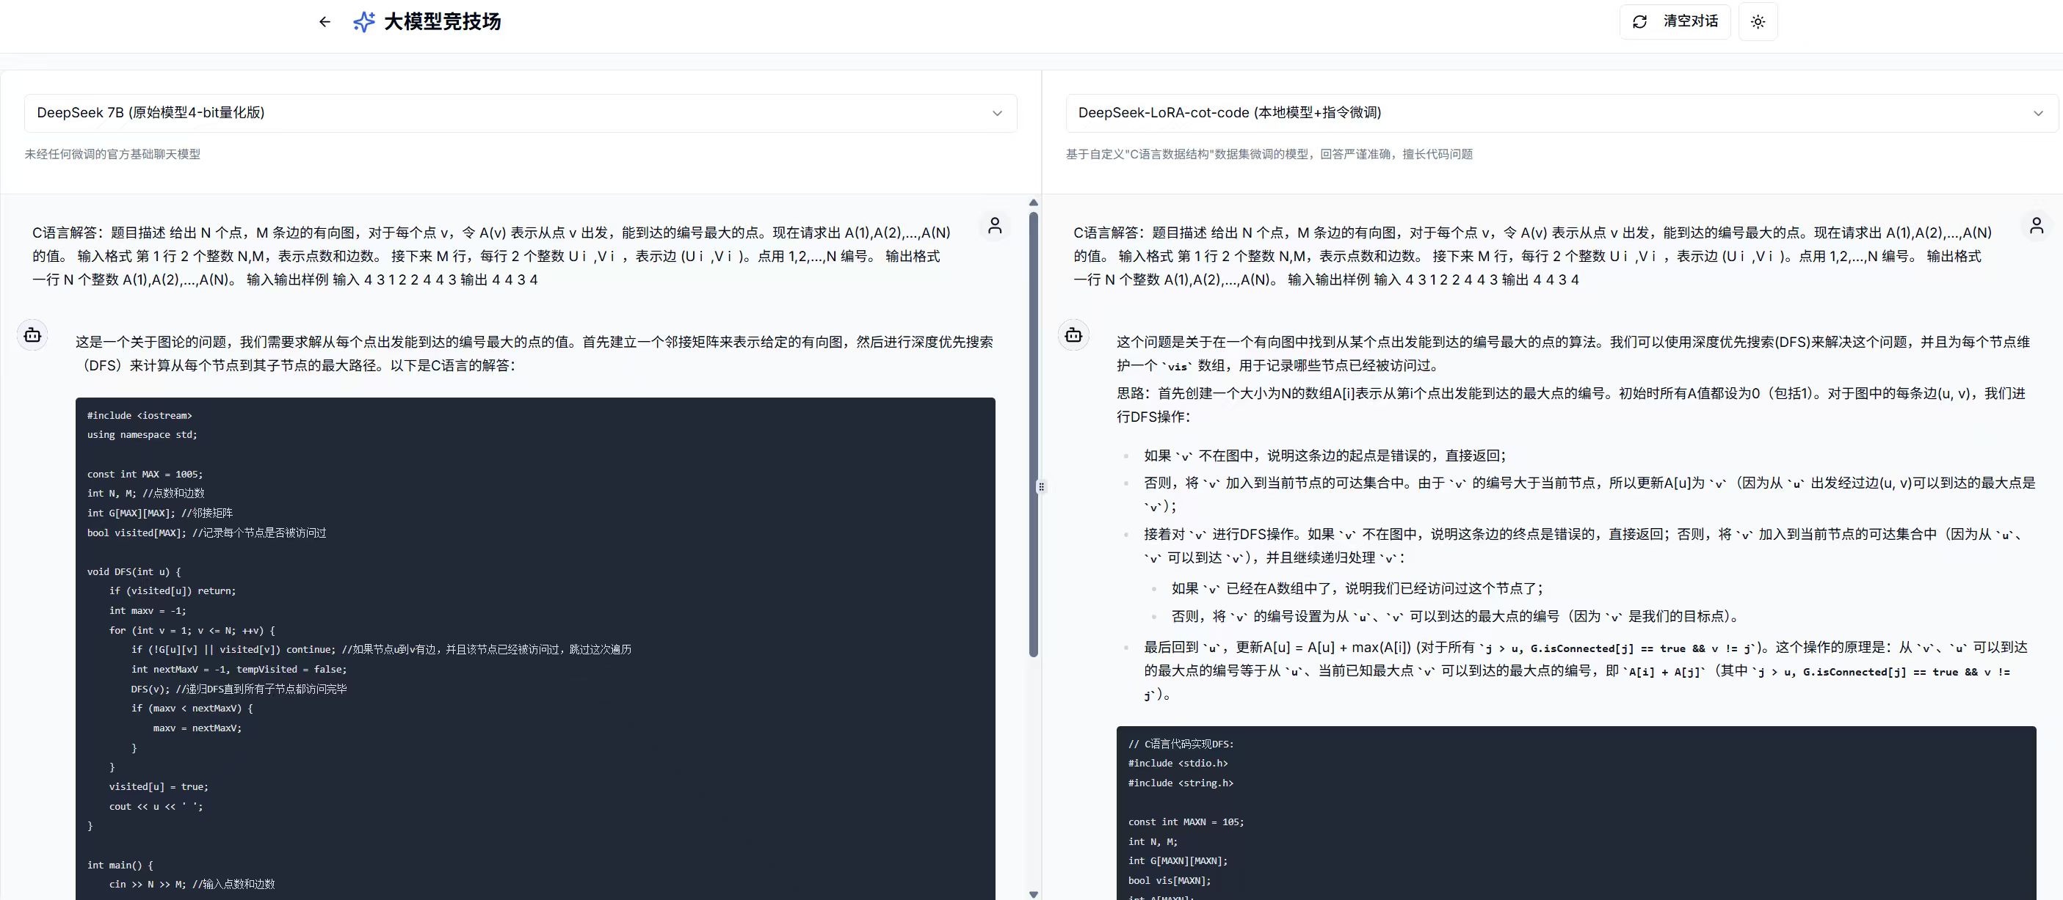Toggle the light/dark theme sun icon

[x=1758, y=21]
